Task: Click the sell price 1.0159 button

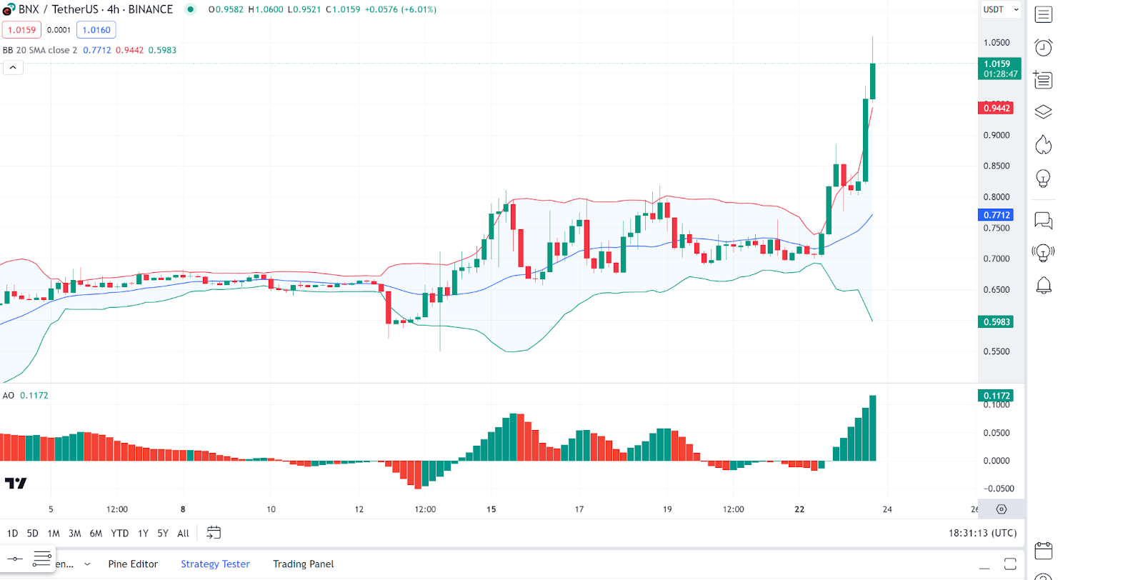Action: point(21,30)
